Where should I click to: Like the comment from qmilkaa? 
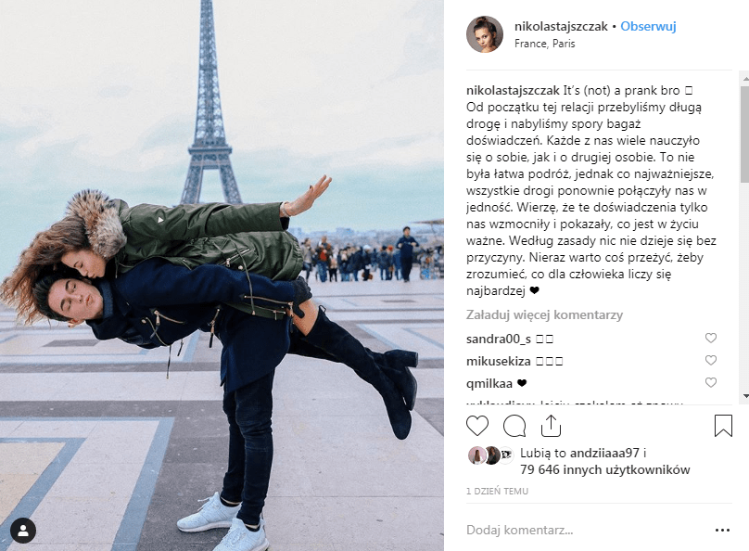[711, 382]
